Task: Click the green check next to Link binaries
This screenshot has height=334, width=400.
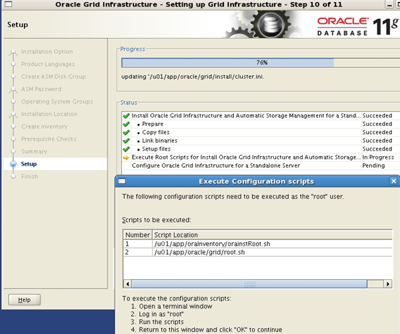Action: [x=126, y=141]
